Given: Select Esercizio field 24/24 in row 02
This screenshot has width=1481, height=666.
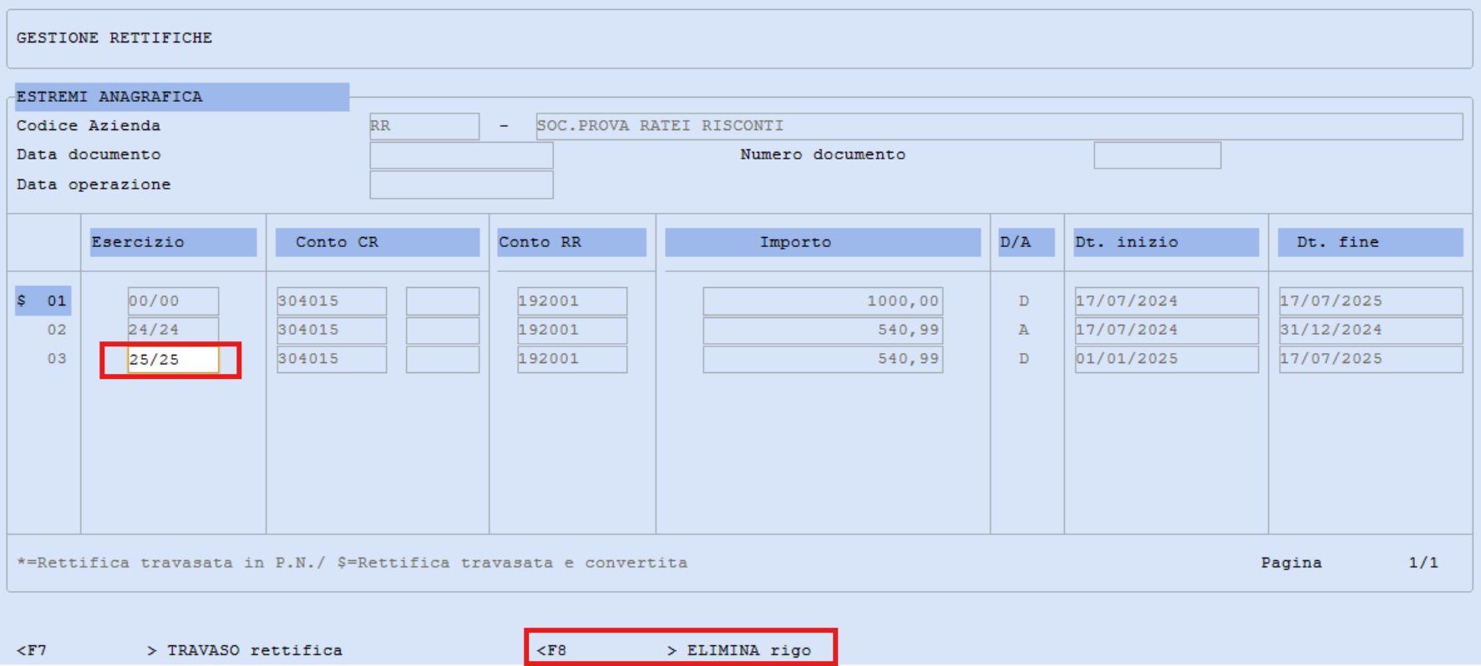Looking at the screenshot, I should coord(173,330).
